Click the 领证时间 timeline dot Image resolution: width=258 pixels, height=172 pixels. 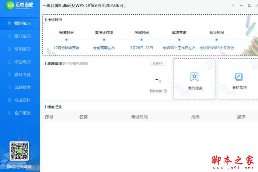pos(217,40)
